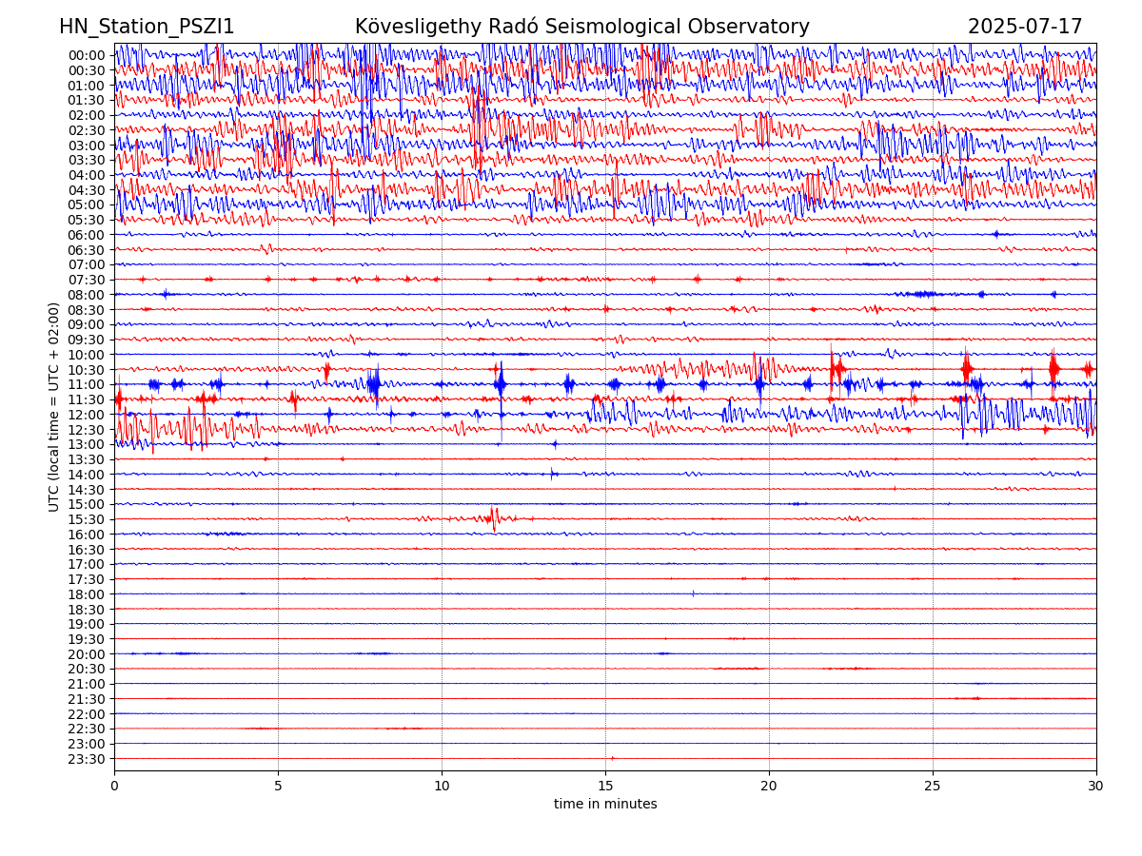Image resolution: width=1142 pixels, height=856 pixels.
Task: Pick the 07:30 row time label
Action: click(x=87, y=280)
